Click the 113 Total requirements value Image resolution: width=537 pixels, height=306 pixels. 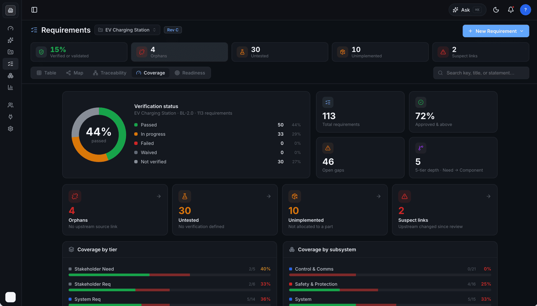(x=329, y=116)
